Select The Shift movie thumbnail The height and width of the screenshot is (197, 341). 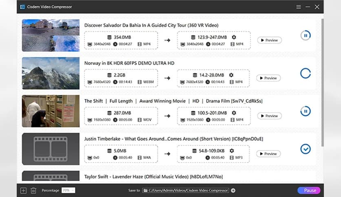point(51,111)
